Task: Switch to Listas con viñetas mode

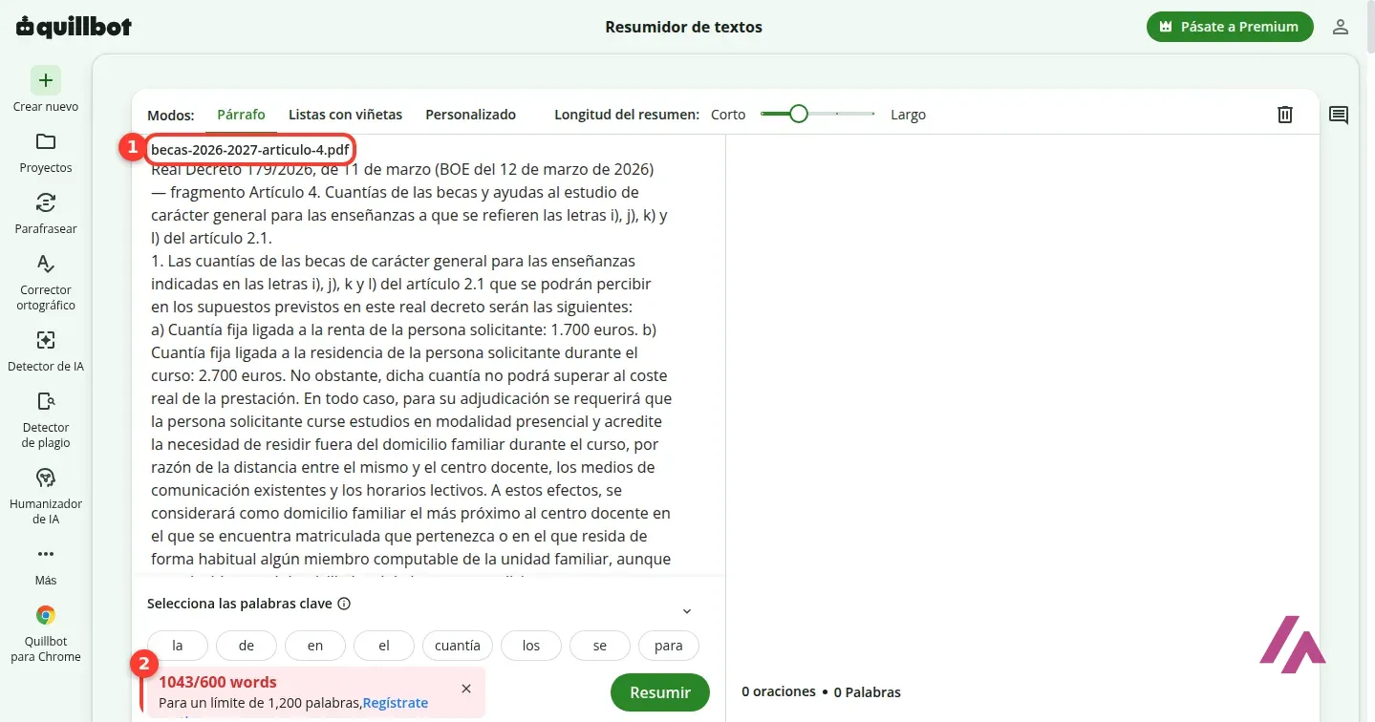Action: [x=345, y=115]
